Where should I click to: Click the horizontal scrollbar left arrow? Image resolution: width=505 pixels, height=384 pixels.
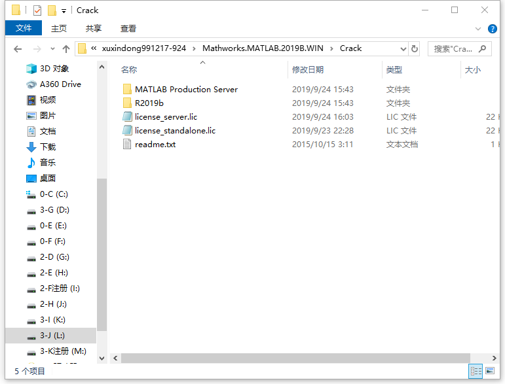click(x=115, y=358)
